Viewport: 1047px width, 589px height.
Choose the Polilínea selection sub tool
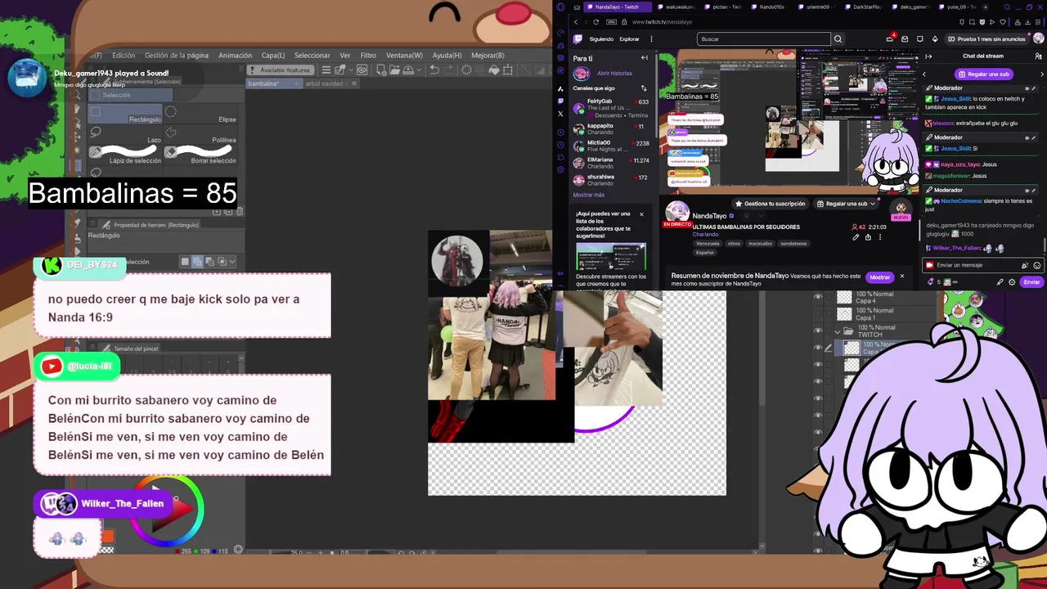tap(201, 135)
